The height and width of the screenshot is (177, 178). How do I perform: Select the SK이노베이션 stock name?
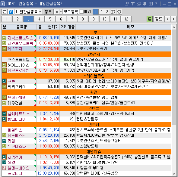pyautogui.click(x=19, y=65)
